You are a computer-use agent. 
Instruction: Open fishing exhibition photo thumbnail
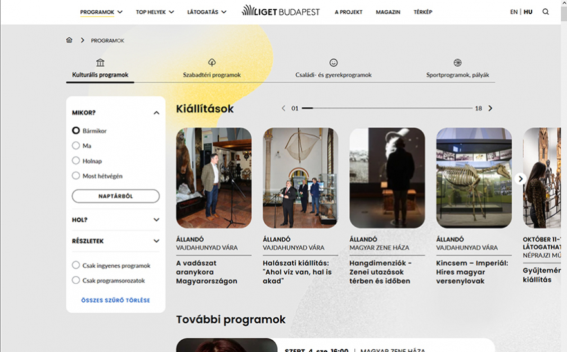click(x=300, y=178)
